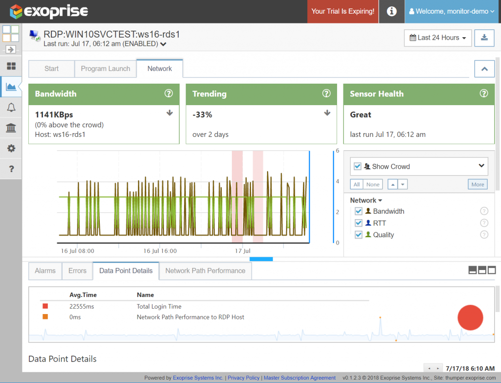Expand the Welcome, monitor-demo user menu
The width and height of the screenshot is (501, 383).
click(453, 12)
